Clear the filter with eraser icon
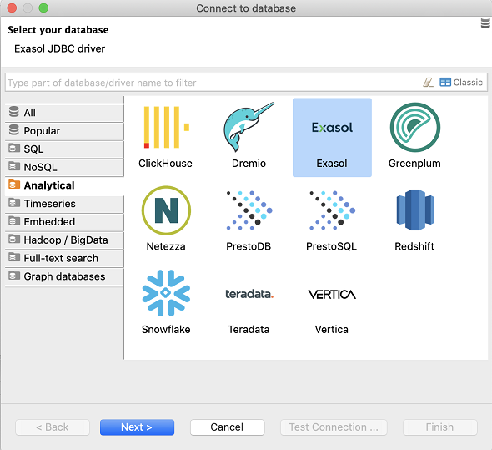 [428, 83]
